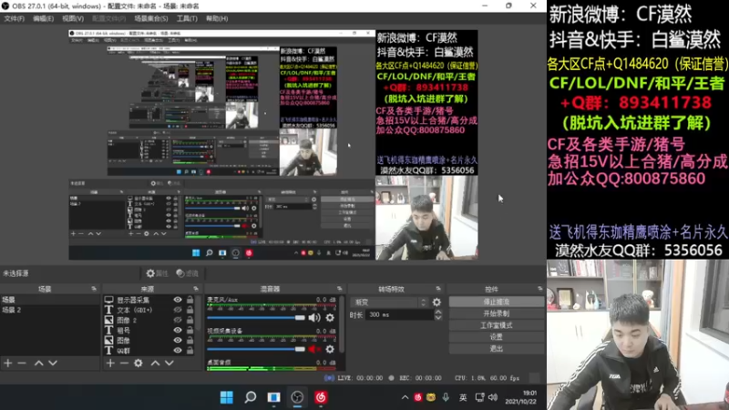Open 场景集合(S) menu
This screenshot has height=410, width=729.
point(151,18)
